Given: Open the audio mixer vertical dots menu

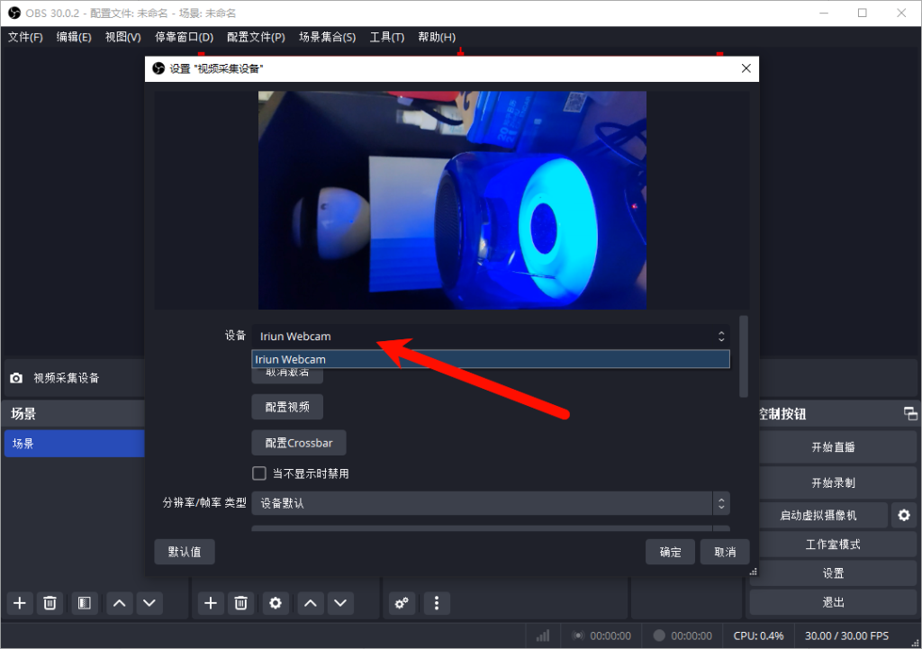Looking at the screenshot, I should 437,603.
